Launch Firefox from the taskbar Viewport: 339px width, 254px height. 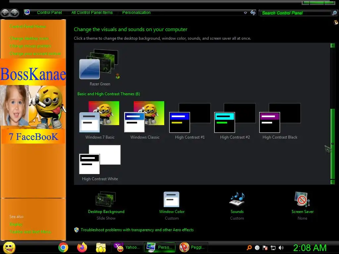[x=82, y=247]
